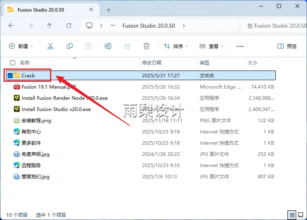
Task: Click the 帮助中心 shortcut icon
Action: click(x=17, y=131)
